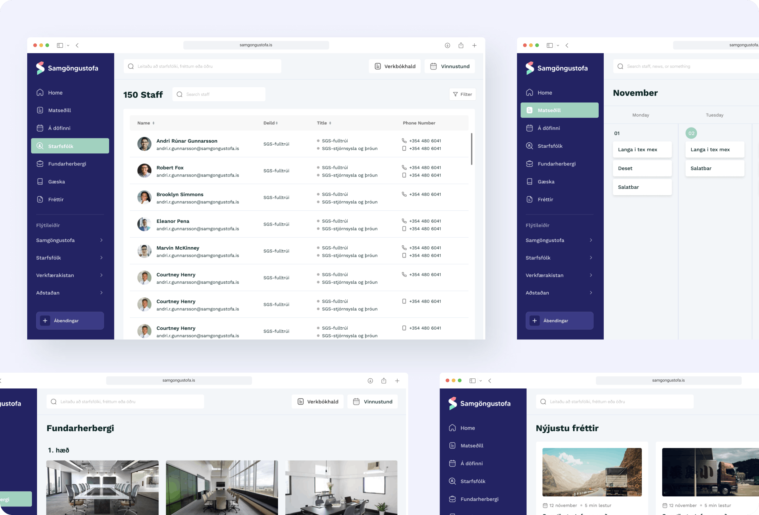Click Marvin McKinney's avatar photo
The height and width of the screenshot is (515, 759).
pyautogui.click(x=144, y=251)
